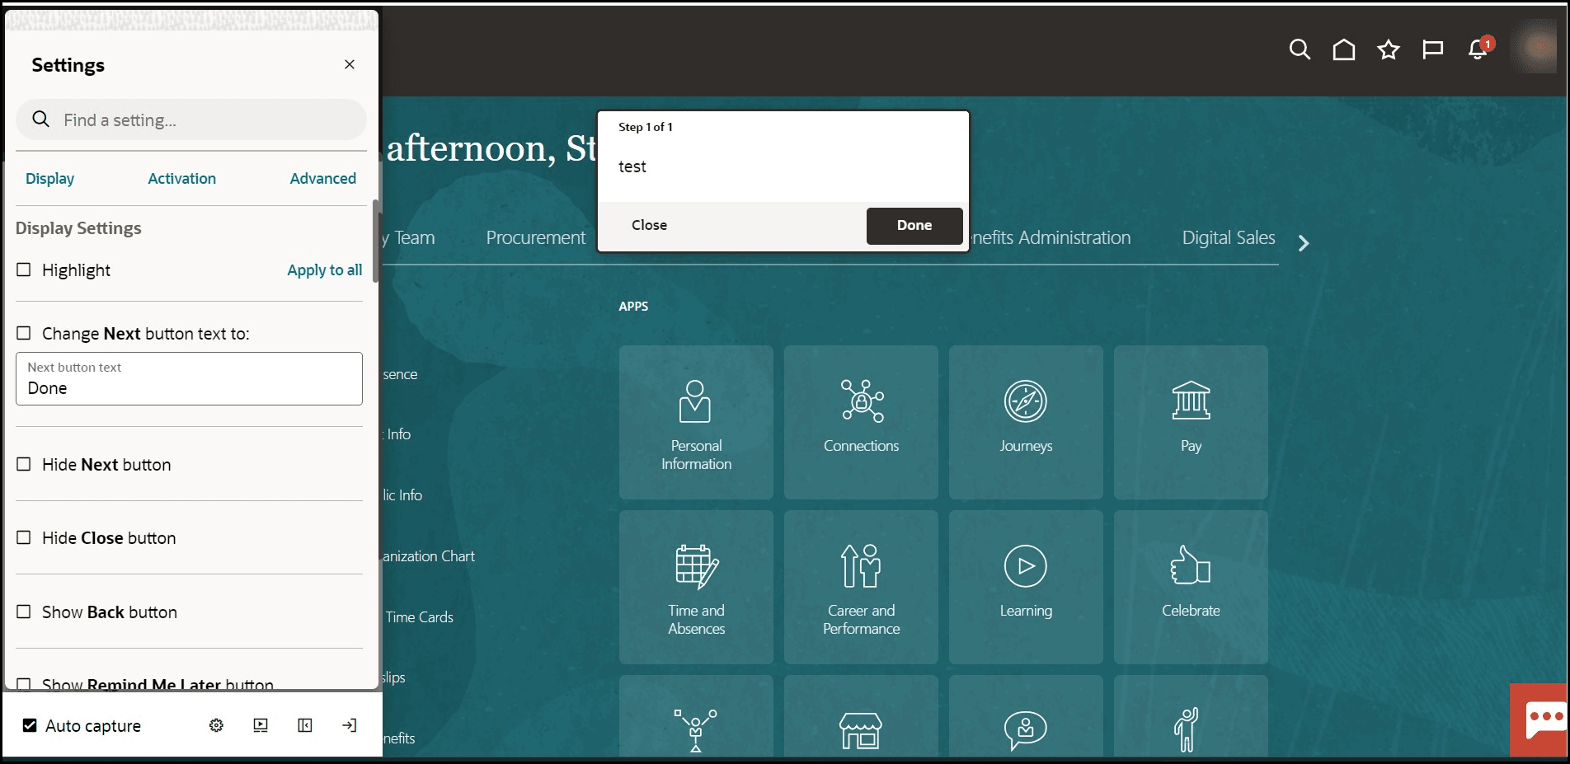This screenshot has width=1570, height=764.
Task: Open the settings gear in capture toolbar
Action: 215,725
